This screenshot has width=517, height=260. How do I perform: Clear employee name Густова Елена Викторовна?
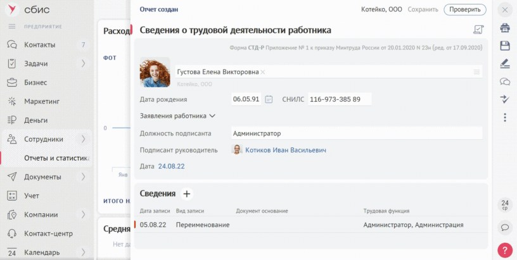pos(263,72)
